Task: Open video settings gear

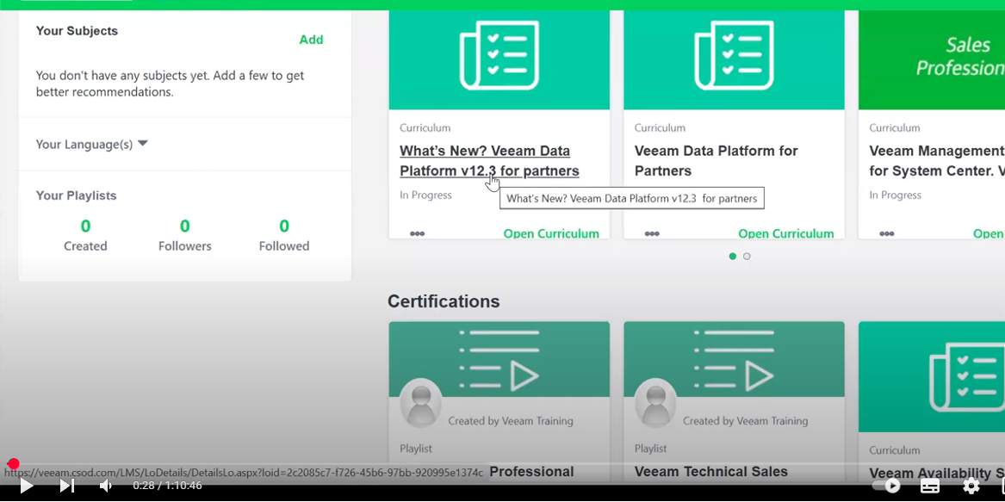Action: pos(971,486)
